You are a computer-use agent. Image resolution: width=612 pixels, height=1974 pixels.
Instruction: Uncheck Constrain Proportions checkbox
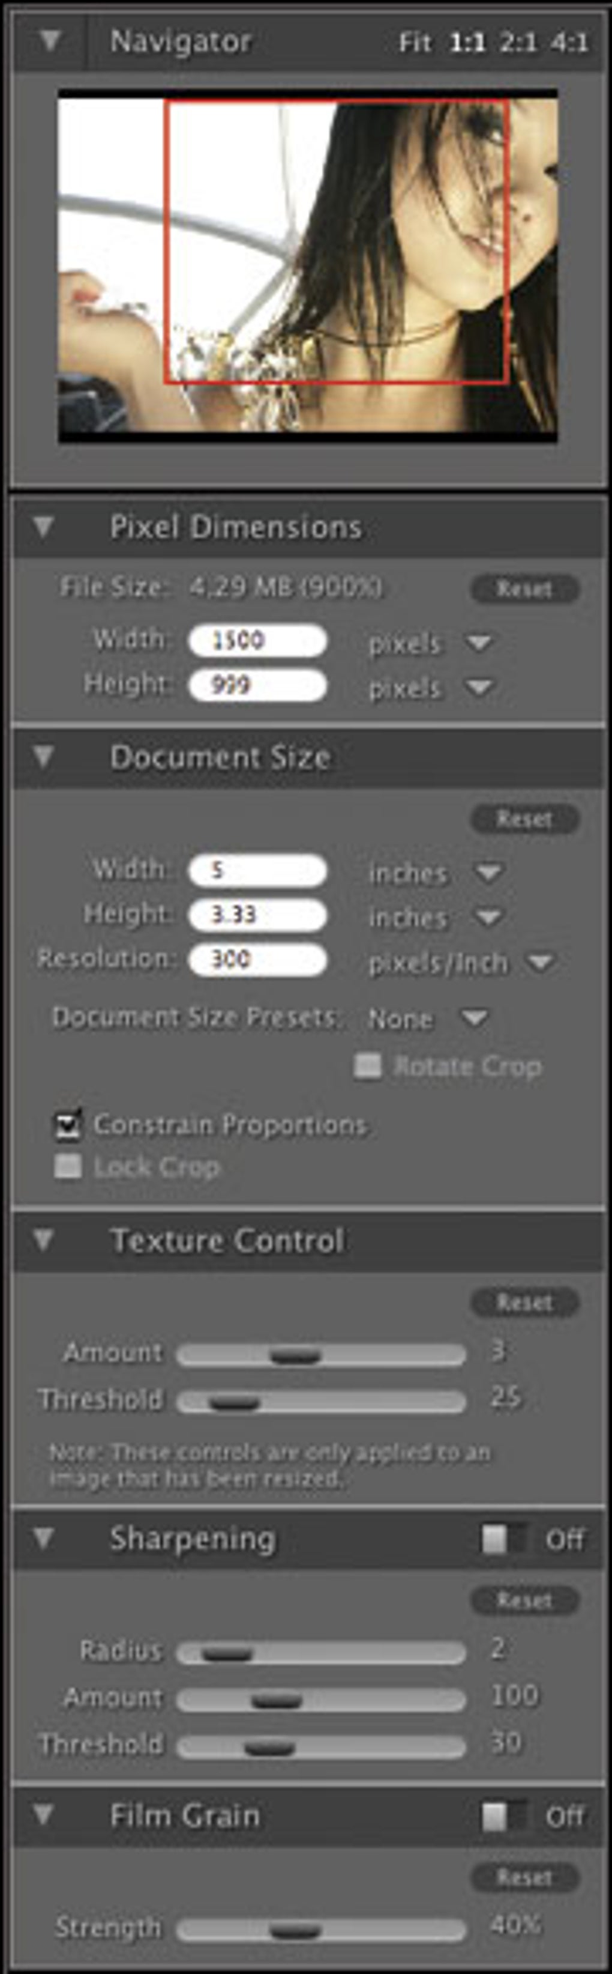pos(67,1125)
